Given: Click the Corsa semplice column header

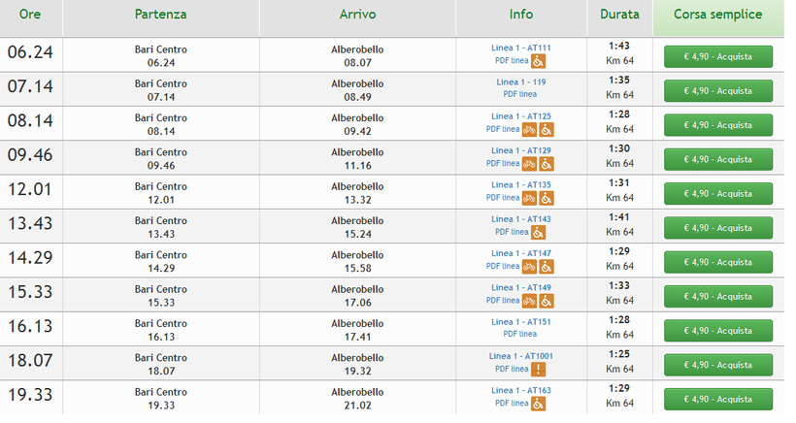Looking at the screenshot, I should [x=717, y=16].
